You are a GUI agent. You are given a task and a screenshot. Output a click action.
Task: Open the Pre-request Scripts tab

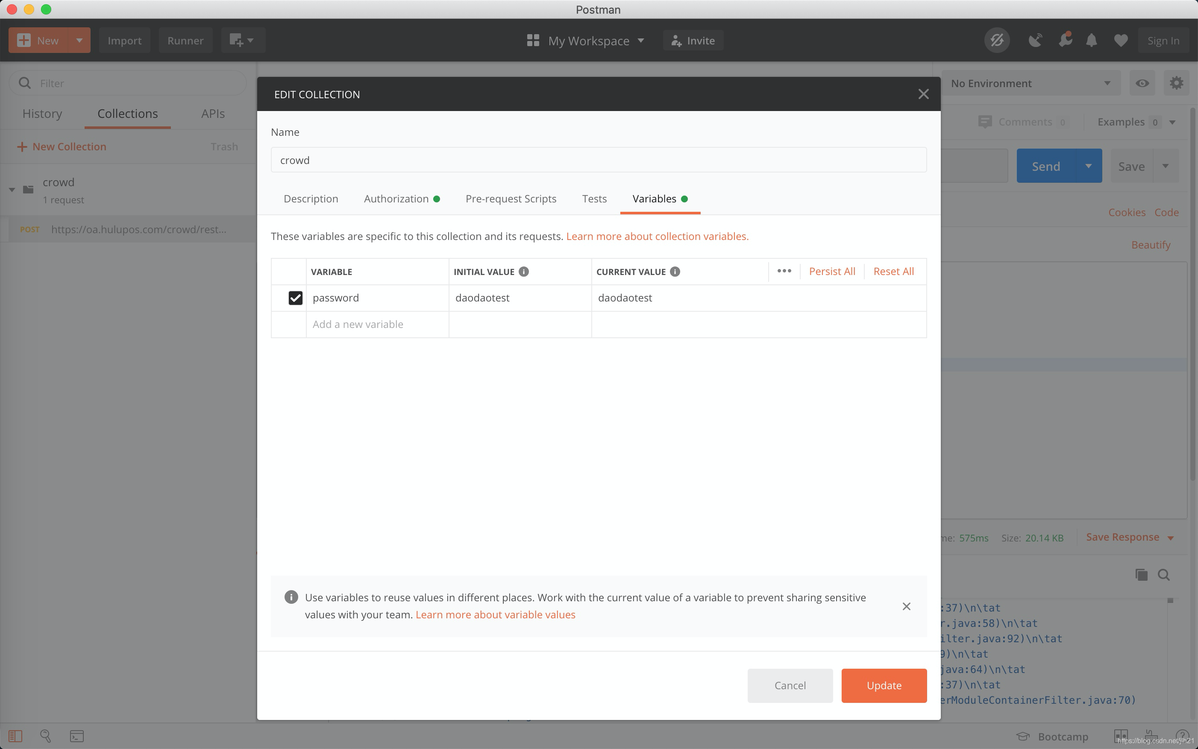pos(511,199)
